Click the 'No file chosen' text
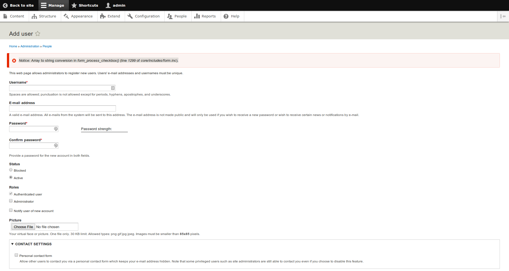 pos(48,227)
